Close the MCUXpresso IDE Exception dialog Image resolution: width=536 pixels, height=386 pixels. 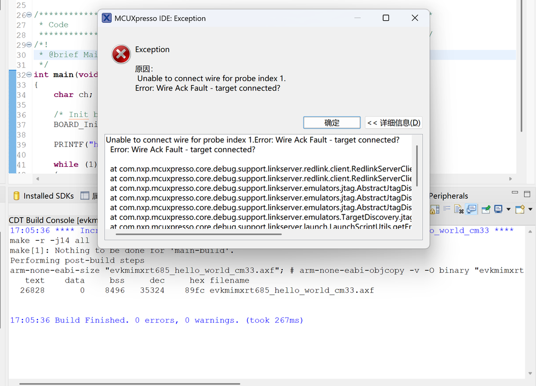[x=415, y=18]
